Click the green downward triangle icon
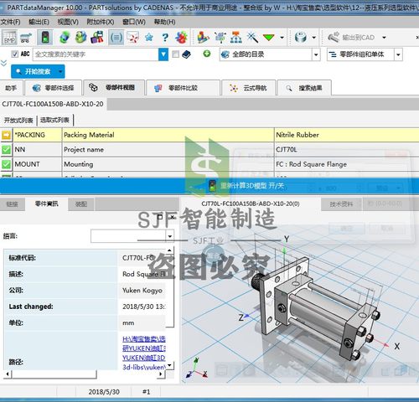Image resolution: width=419 pixels, height=402 pixels. point(269,38)
